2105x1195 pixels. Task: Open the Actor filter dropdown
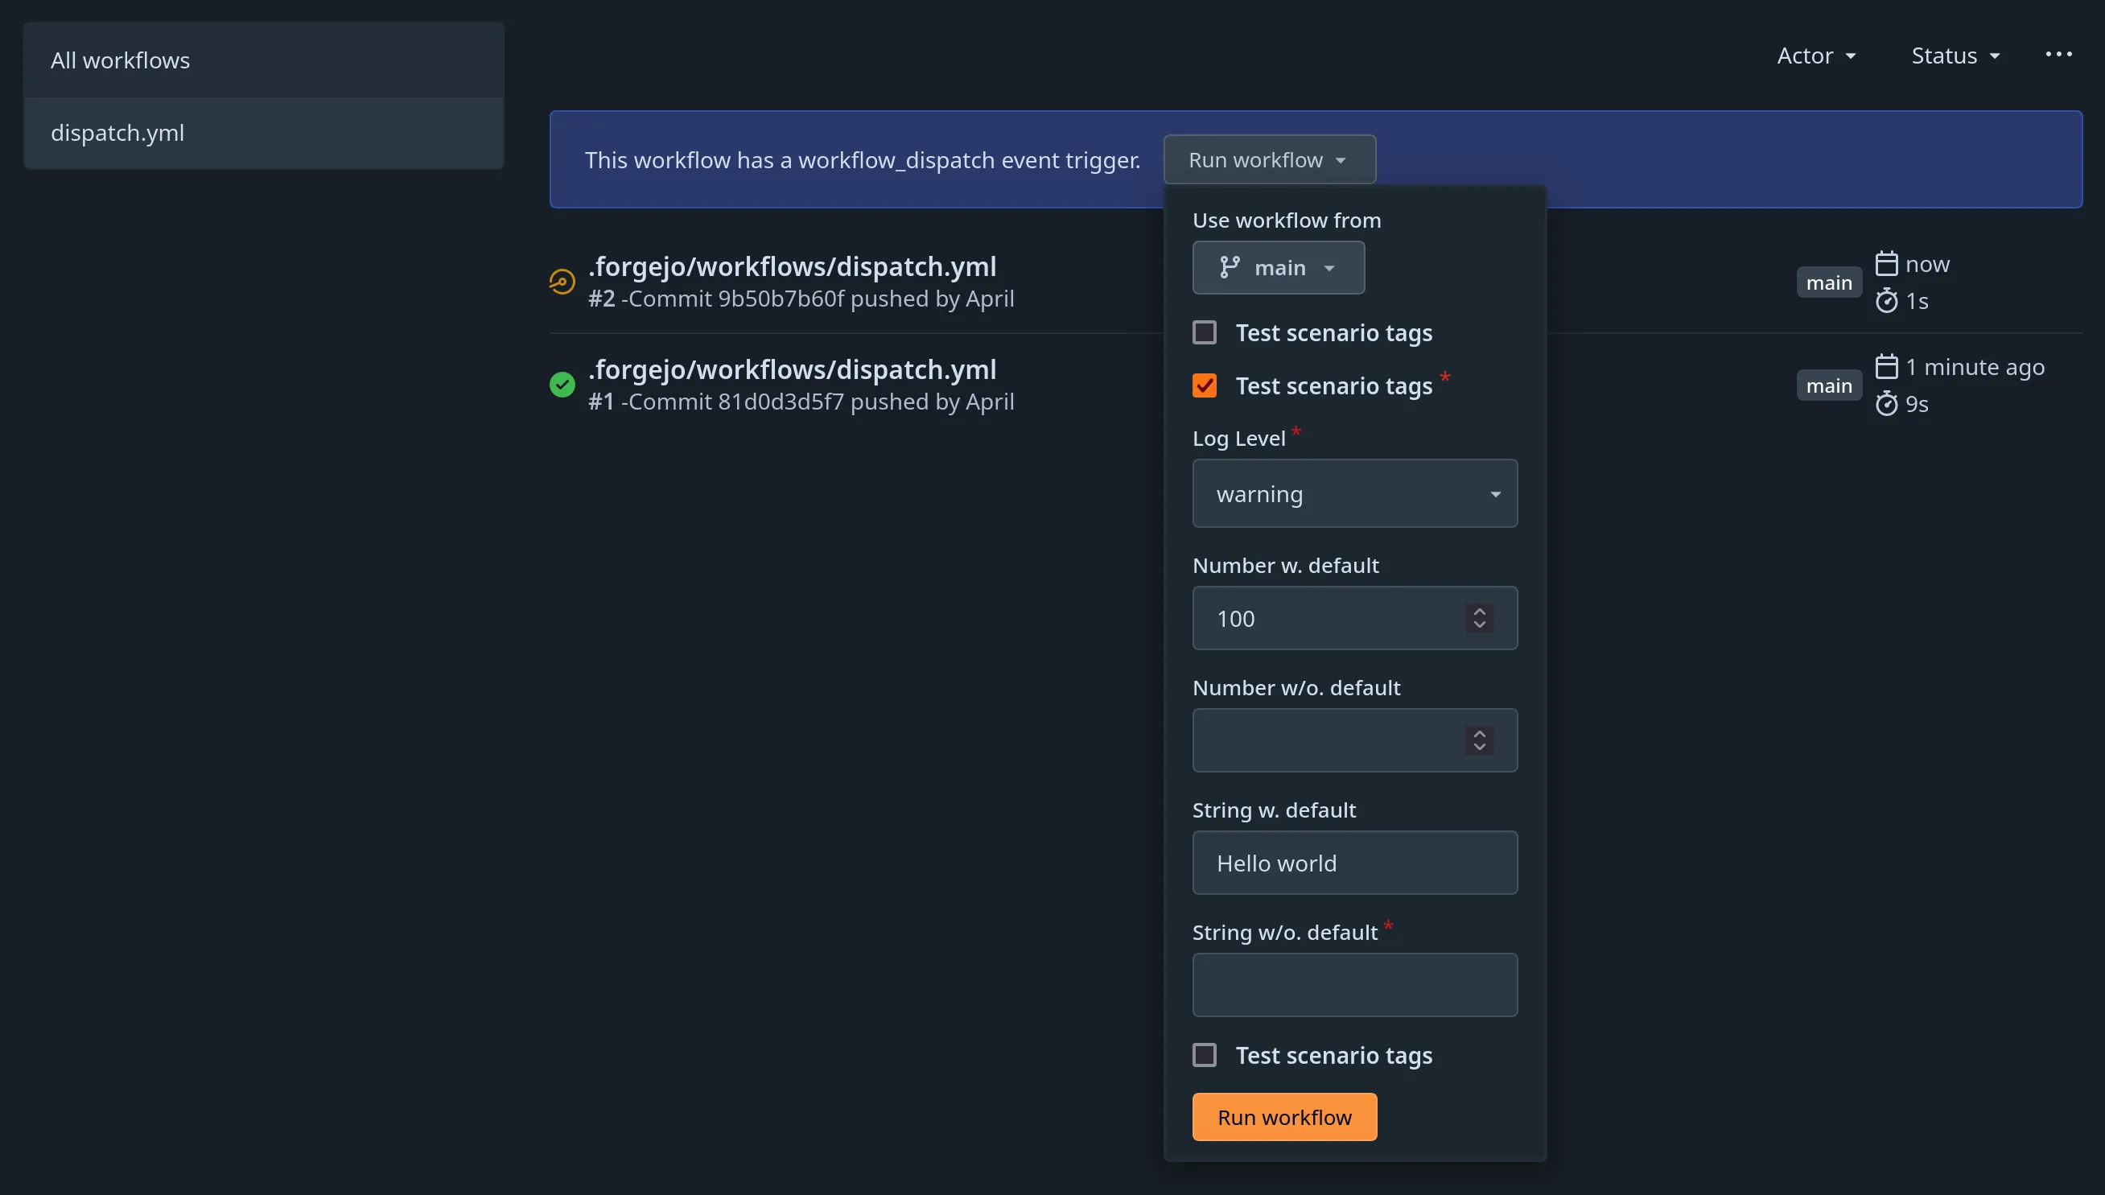coord(1816,55)
